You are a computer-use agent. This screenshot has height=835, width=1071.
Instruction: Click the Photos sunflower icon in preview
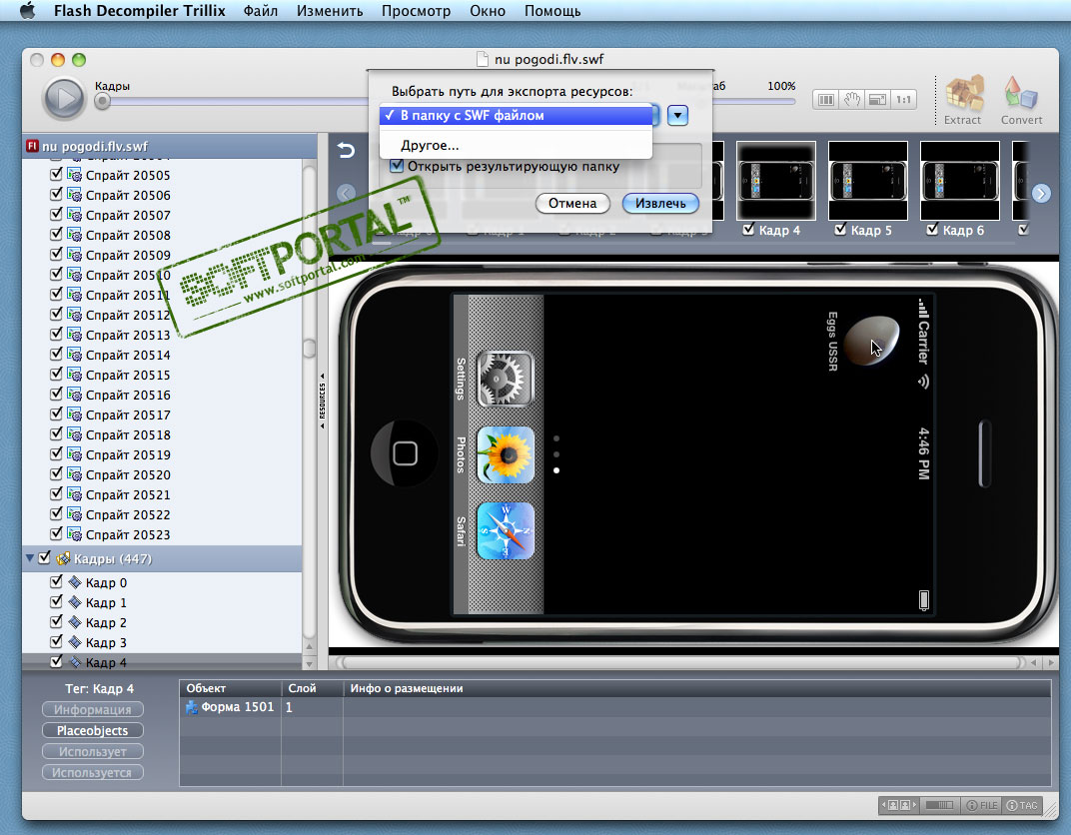pos(506,454)
